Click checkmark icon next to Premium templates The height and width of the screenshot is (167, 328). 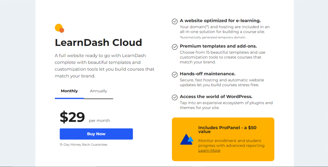175,47
